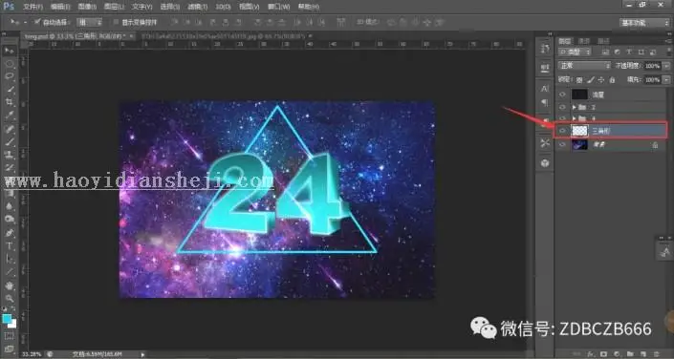Viewport: 674px width, 359px height.
Task: Toggle 自动选择 auto-select checkbox
Action: click(37, 22)
